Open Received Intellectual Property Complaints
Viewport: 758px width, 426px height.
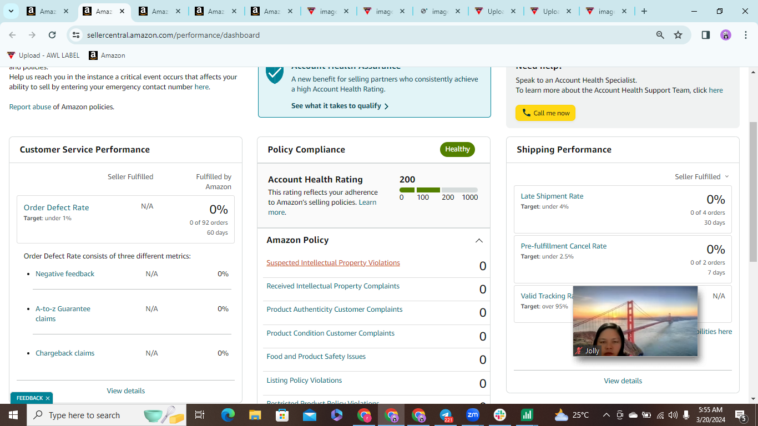[333, 286]
